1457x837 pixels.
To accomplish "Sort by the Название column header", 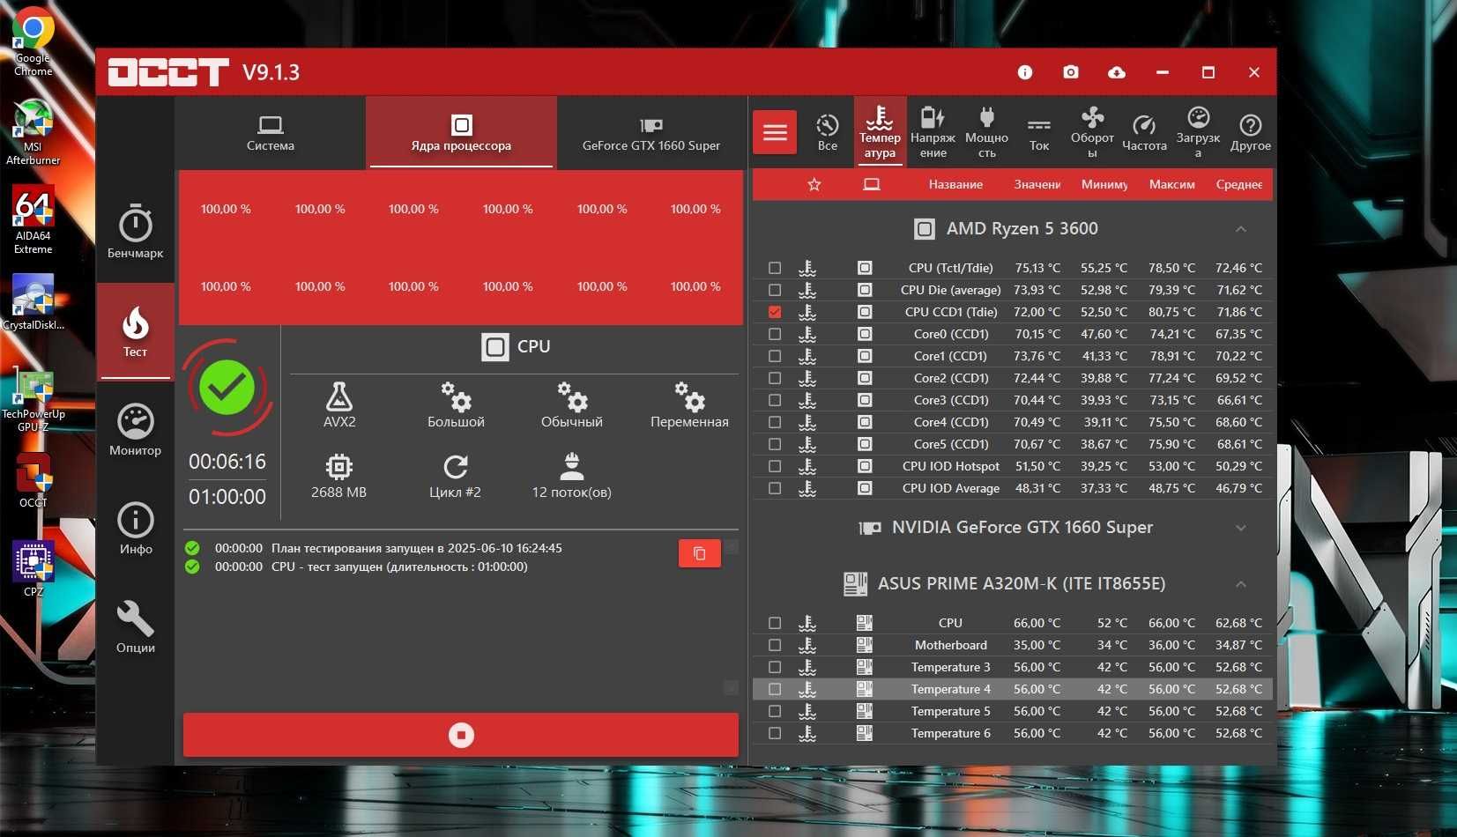I will pyautogui.click(x=955, y=184).
